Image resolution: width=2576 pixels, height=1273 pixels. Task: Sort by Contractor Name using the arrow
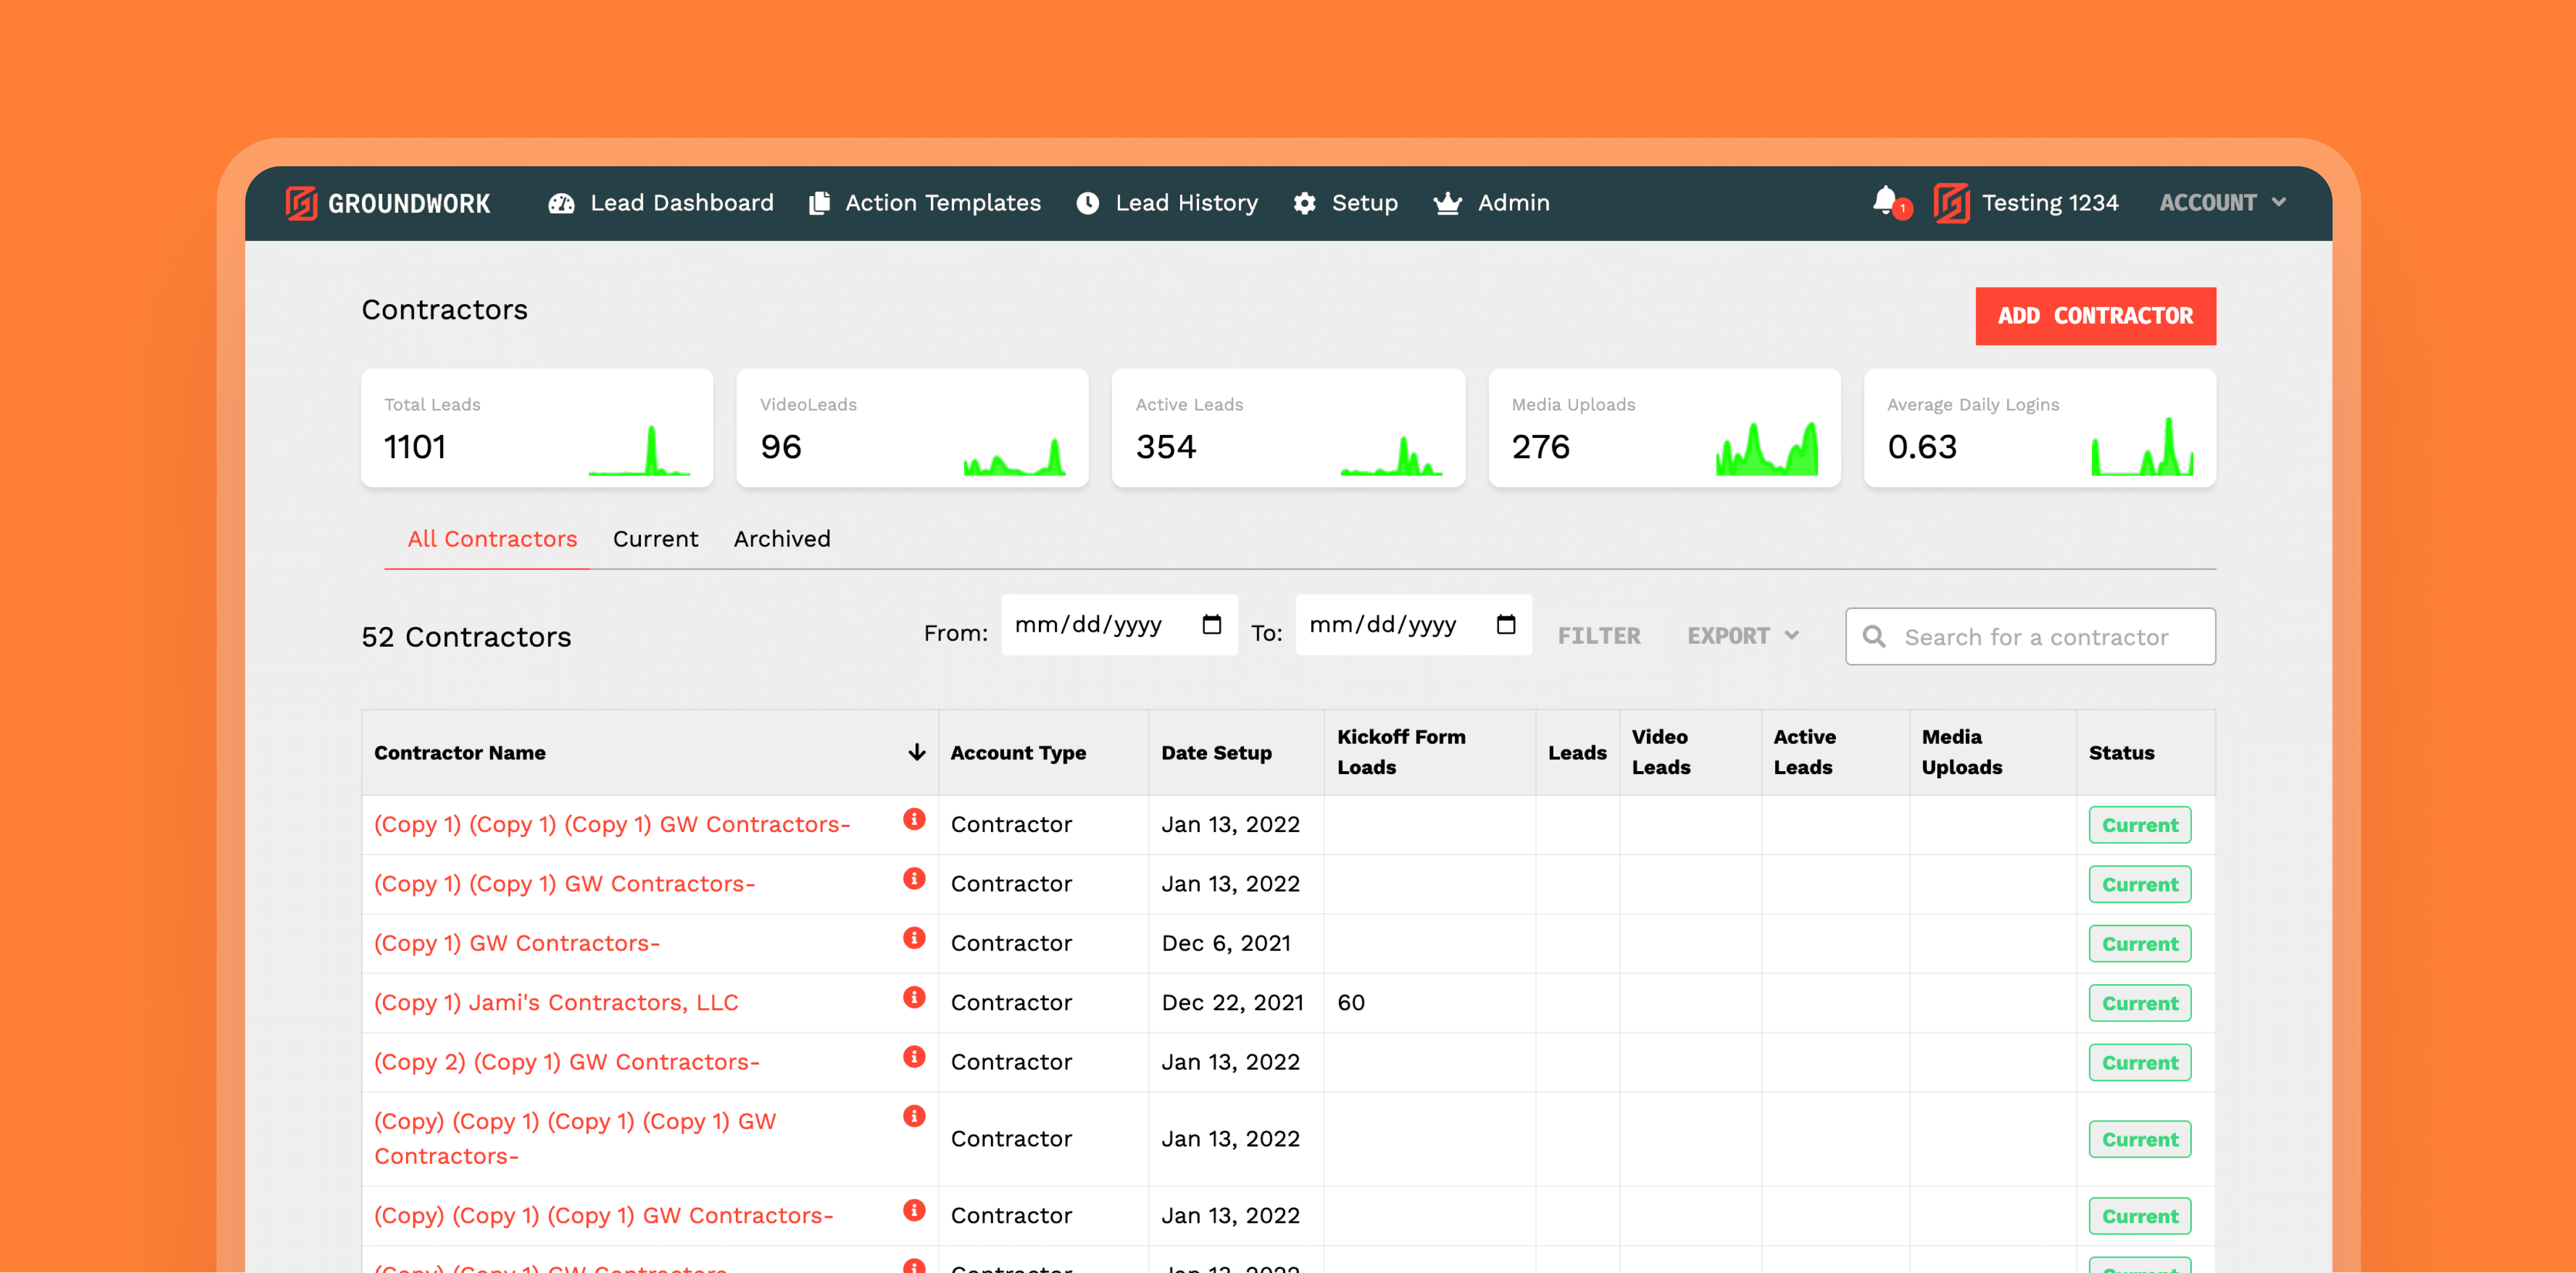click(x=916, y=752)
